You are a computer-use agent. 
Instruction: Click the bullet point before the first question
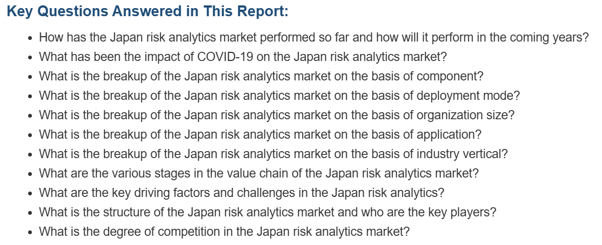click(x=30, y=39)
